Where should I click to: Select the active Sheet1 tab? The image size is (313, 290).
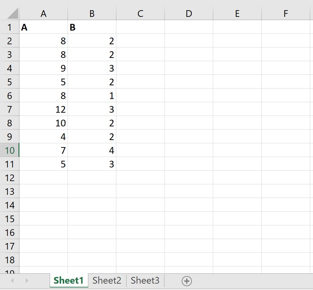click(68, 280)
